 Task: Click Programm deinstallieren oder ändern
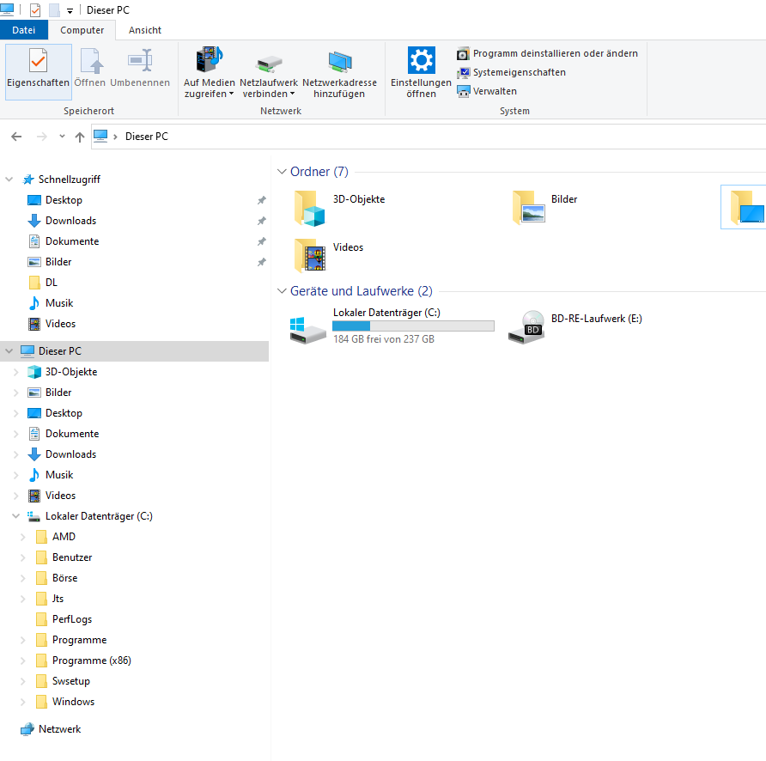coord(556,53)
